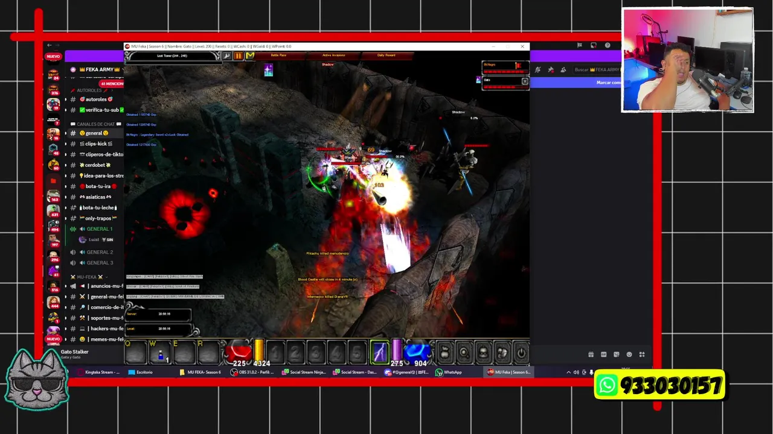
Task: Use the E skill slot
Action: 184,352
